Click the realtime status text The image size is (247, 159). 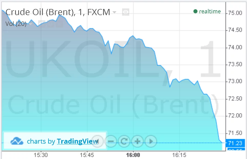tap(210, 11)
